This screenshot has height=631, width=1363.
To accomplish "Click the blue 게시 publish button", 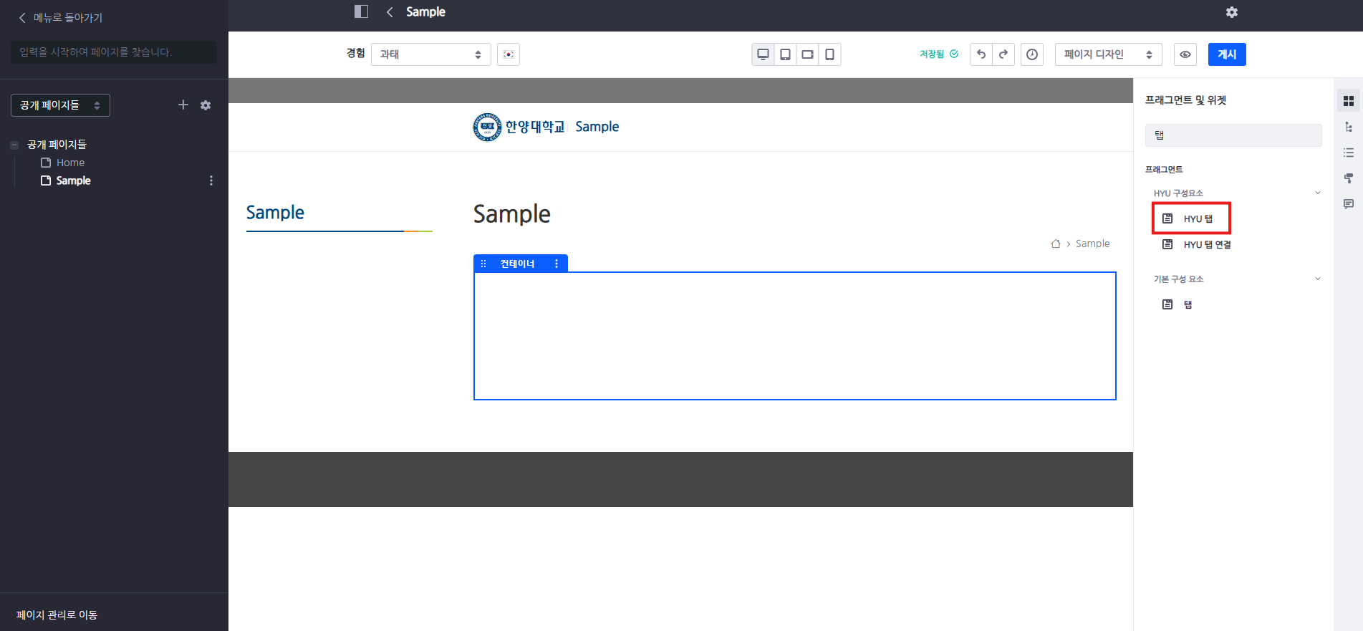I will (x=1226, y=54).
